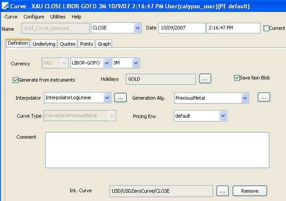Open the Utilities menu
This screenshot has width=286, height=201.
[58, 17]
